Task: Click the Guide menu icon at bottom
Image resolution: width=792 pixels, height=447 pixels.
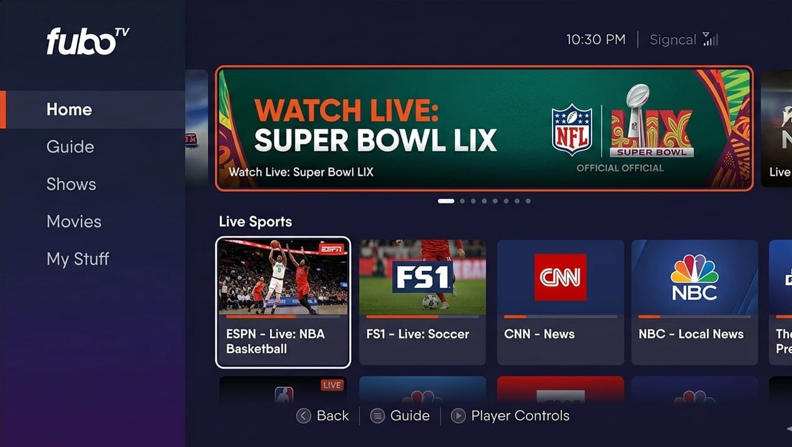Action: (377, 416)
